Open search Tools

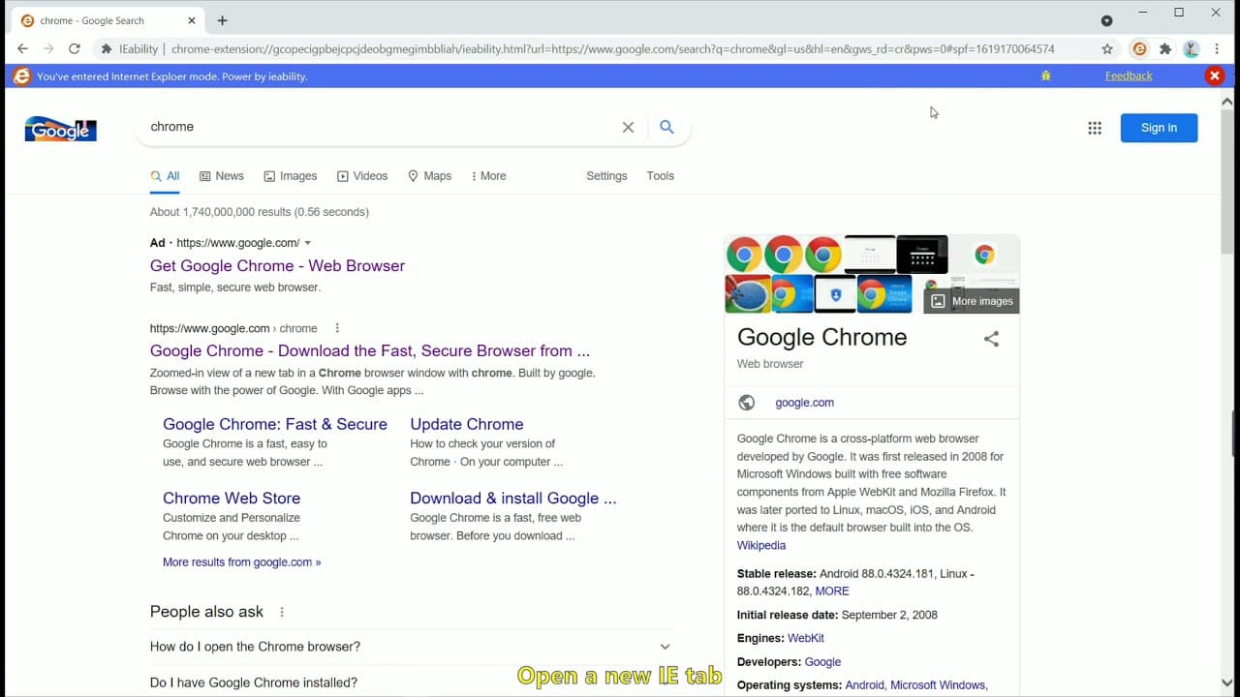[660, 176]
